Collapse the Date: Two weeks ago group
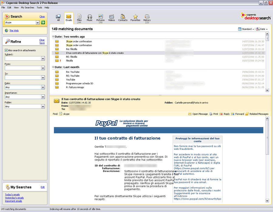Screen dimensions: 273x212 point(53,37)
